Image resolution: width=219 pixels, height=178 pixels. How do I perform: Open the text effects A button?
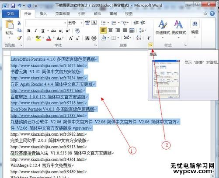tap(29, 38)
